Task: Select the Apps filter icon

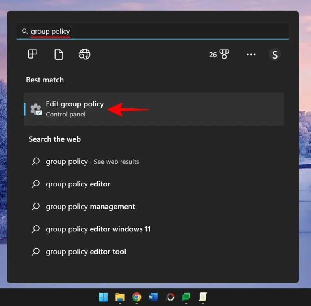Action: (x=33, y=54)
